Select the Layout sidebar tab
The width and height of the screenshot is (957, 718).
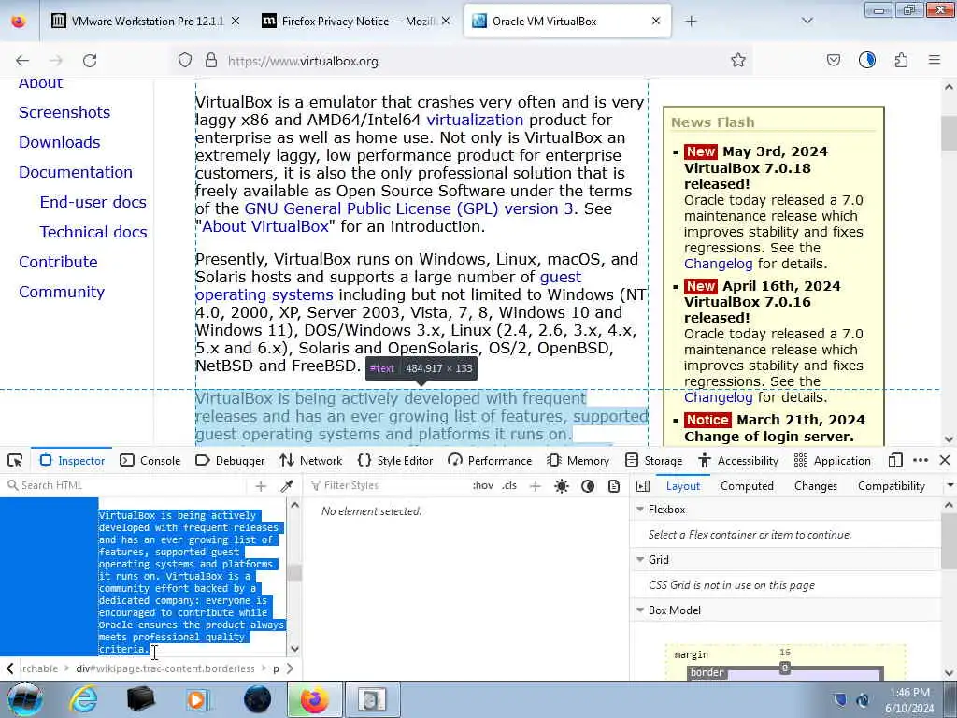683,486
